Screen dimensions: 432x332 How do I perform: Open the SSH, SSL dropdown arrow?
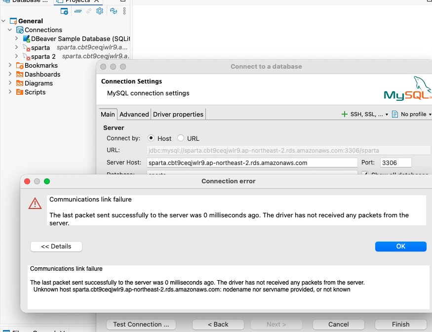(387, 115)
